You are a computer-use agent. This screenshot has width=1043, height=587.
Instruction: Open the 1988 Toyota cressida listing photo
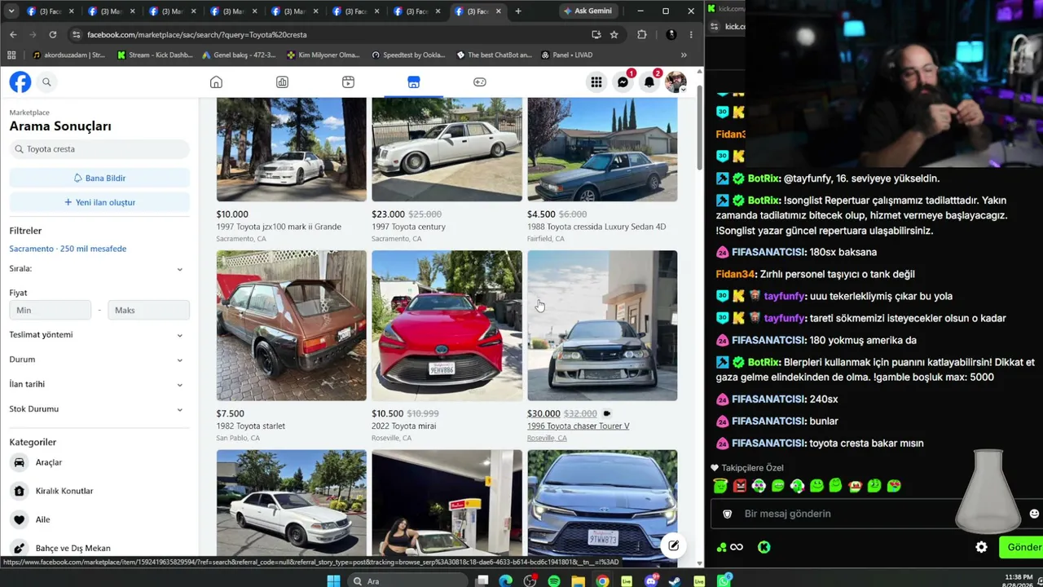tap(602, 149)
